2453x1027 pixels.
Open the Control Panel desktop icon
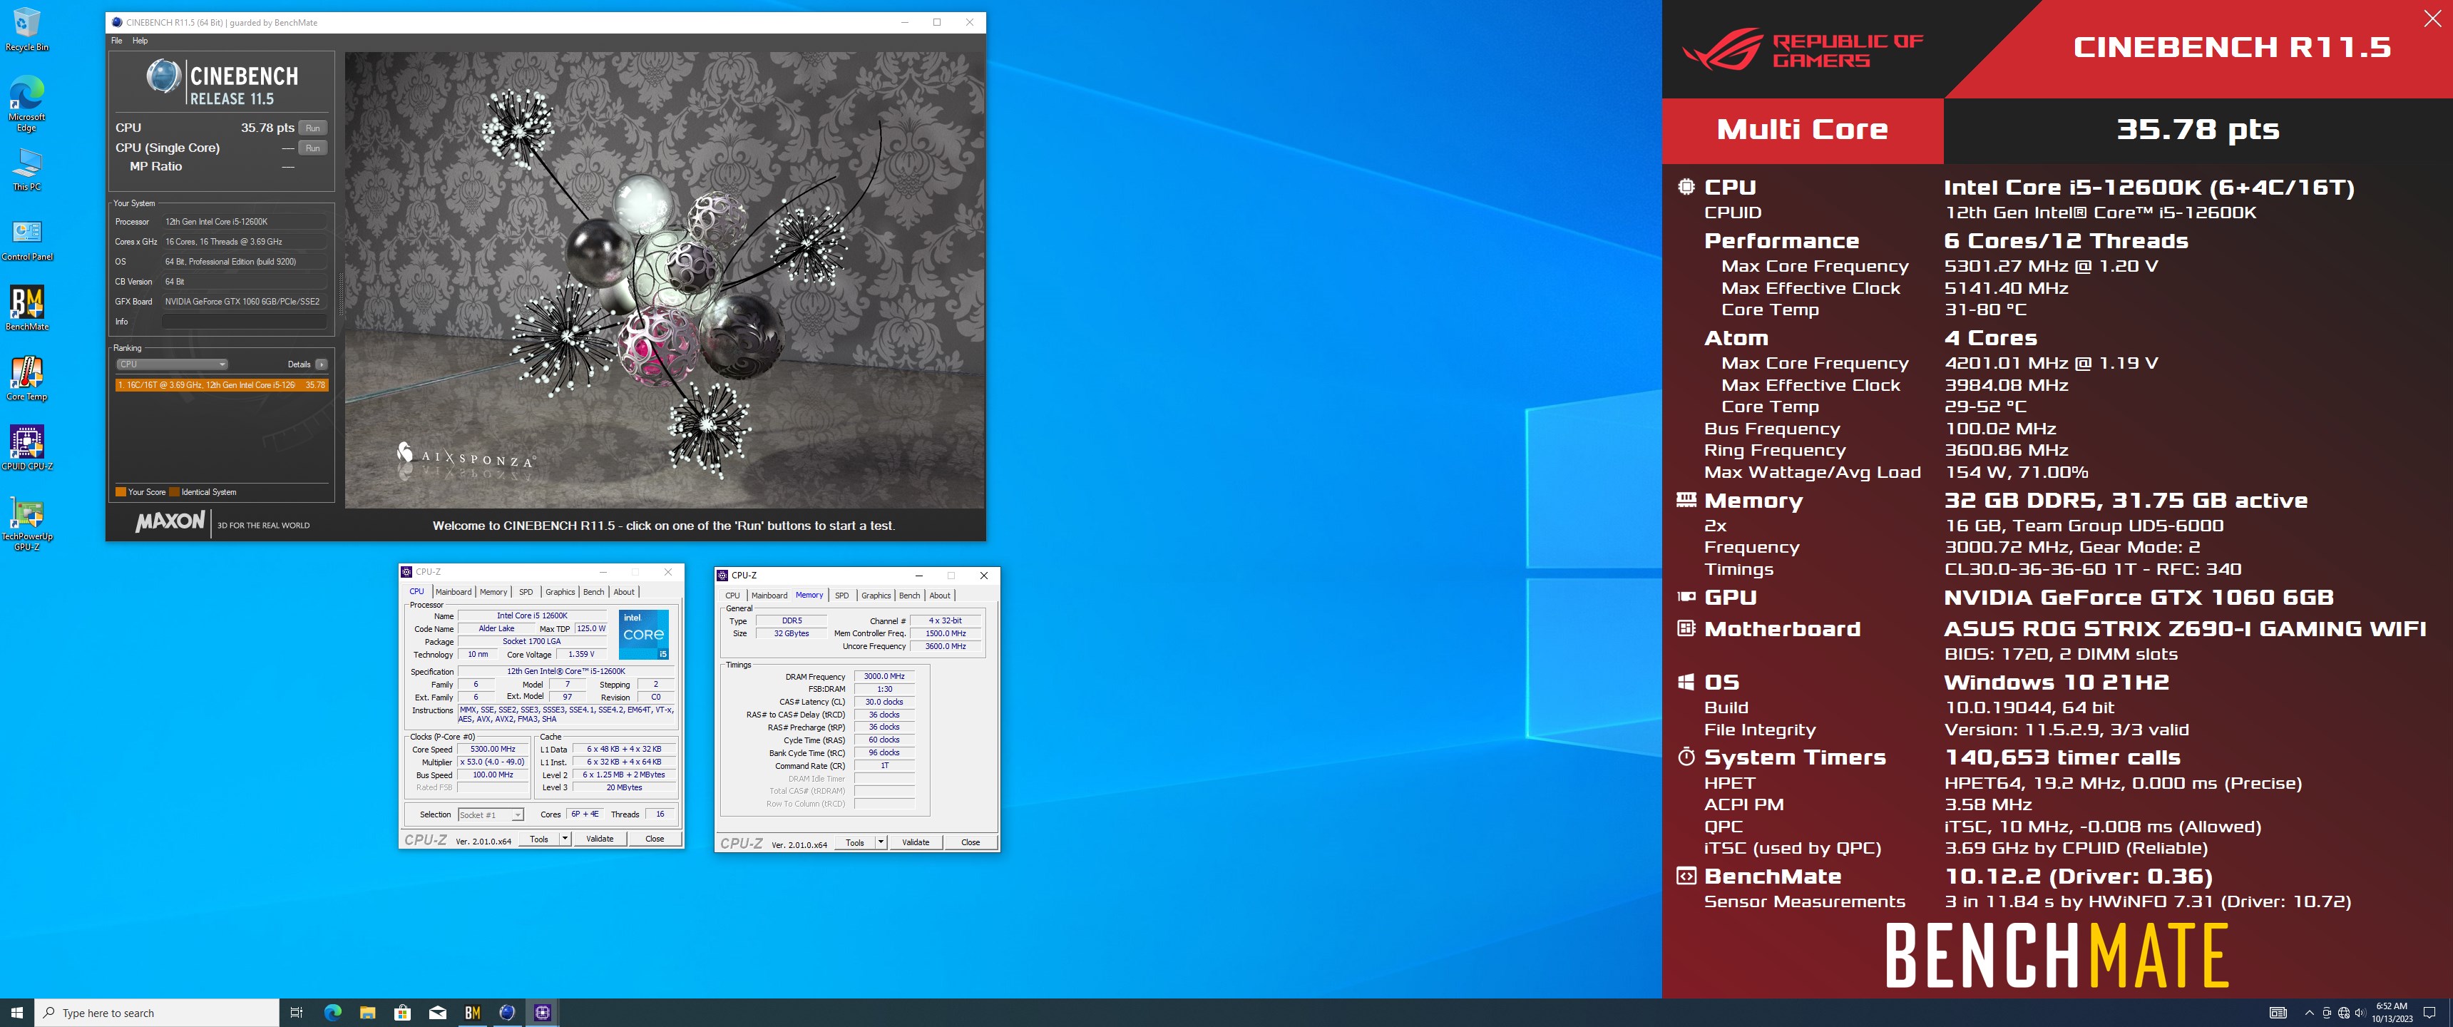pos(26,239)
